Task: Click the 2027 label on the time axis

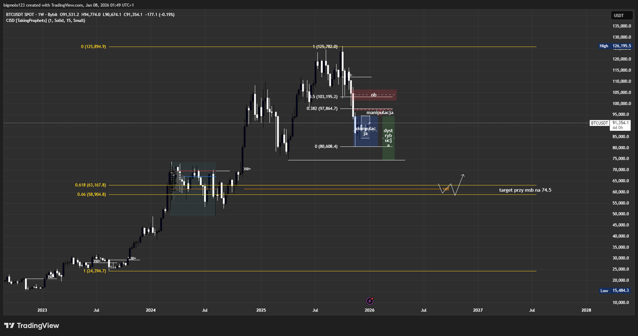Action: [478, 309]
